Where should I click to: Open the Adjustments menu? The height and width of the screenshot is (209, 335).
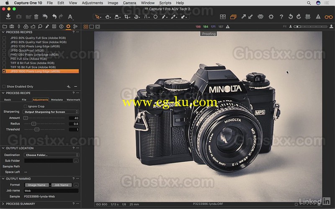92,3
